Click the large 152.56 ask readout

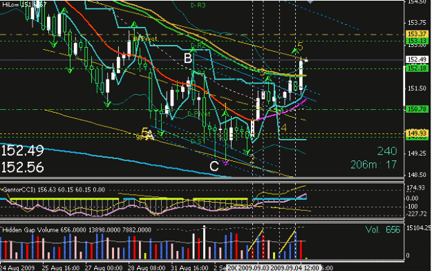point(22,167)
